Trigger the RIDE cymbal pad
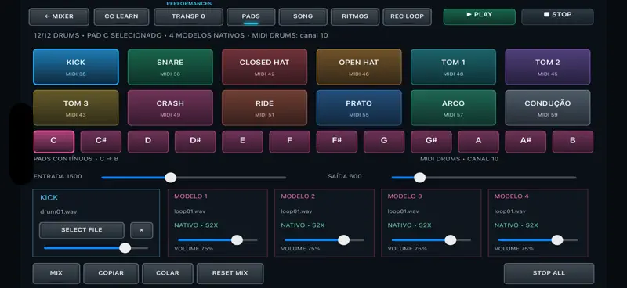 point(265,108)
